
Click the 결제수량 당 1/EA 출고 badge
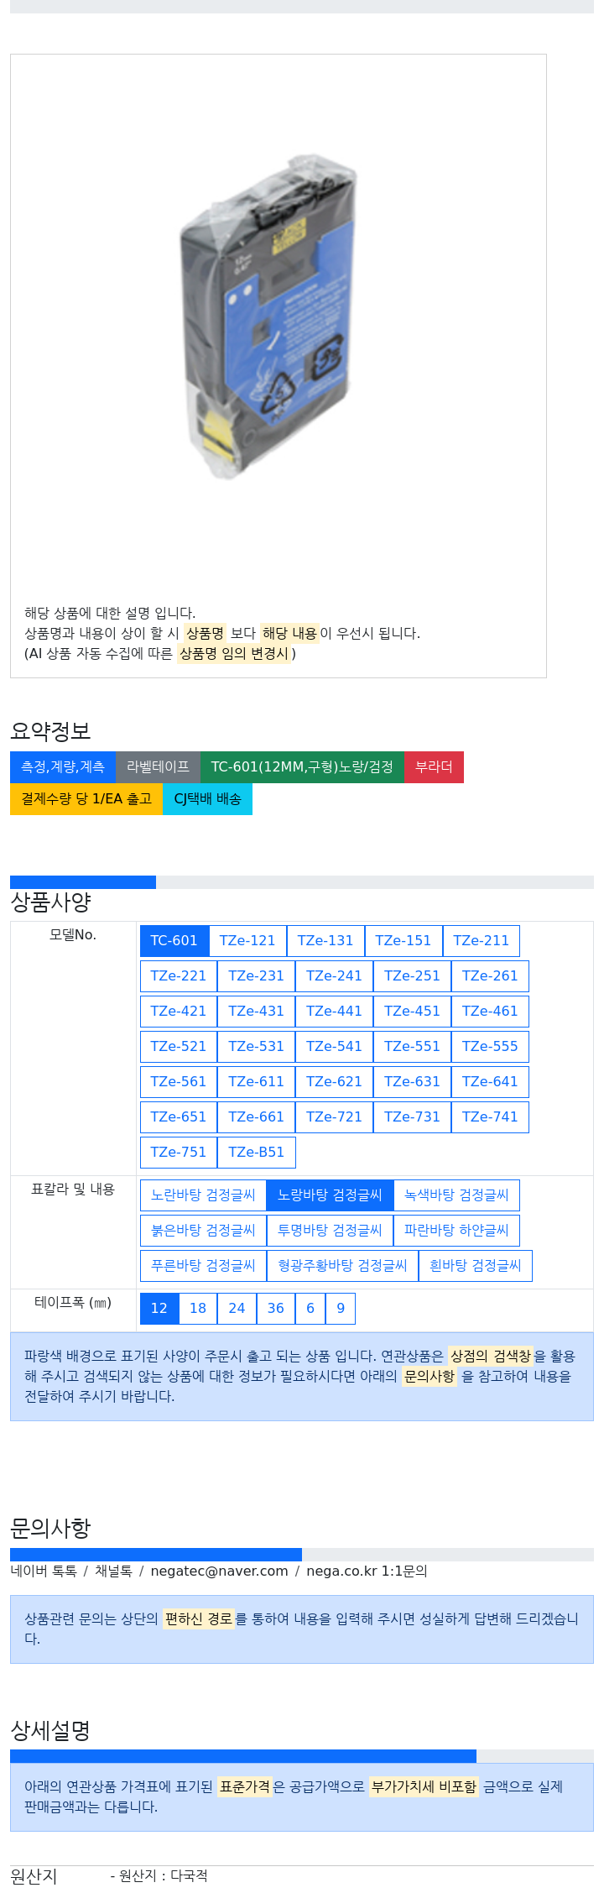86,799
